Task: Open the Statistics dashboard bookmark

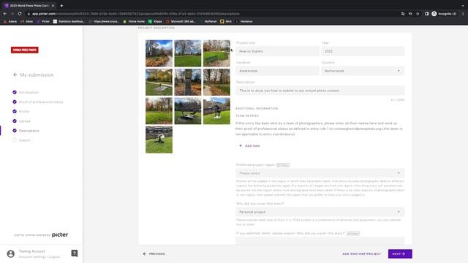Action: [x=69, y=21]
